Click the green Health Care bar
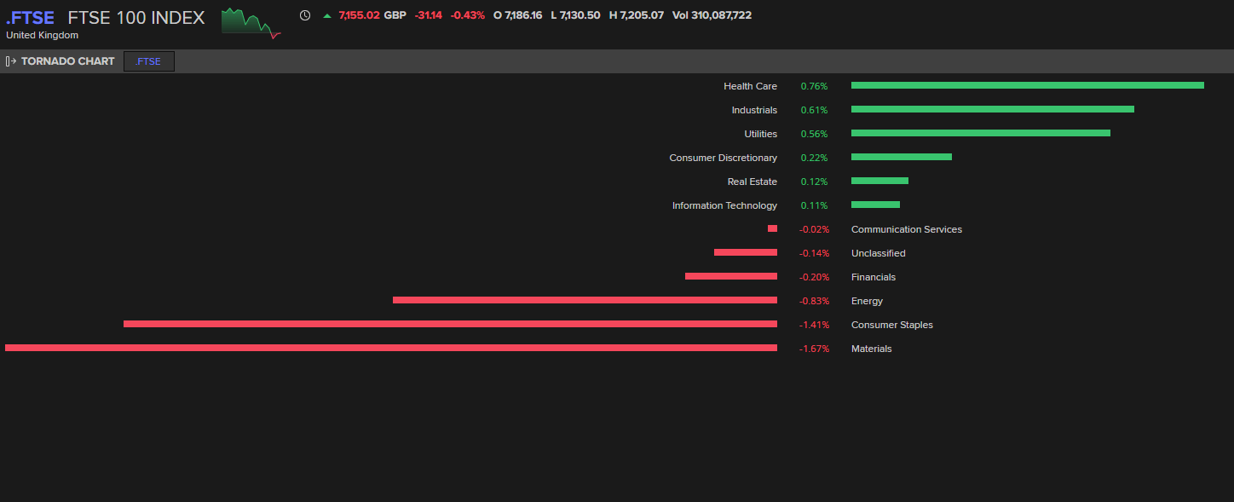This screenshot has width=1234, height=502. [x=1028, y=85]
